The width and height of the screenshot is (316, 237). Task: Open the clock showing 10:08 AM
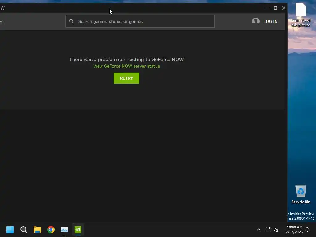pos(293,230)
